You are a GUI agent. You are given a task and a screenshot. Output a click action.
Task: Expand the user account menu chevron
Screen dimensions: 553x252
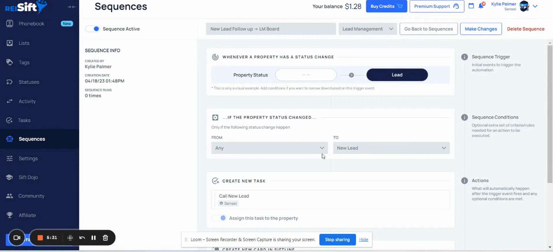coord(535,6)
